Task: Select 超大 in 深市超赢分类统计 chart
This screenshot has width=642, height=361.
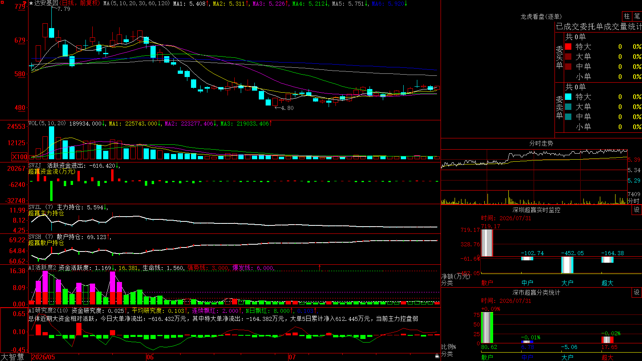Action: pos(607,357)
